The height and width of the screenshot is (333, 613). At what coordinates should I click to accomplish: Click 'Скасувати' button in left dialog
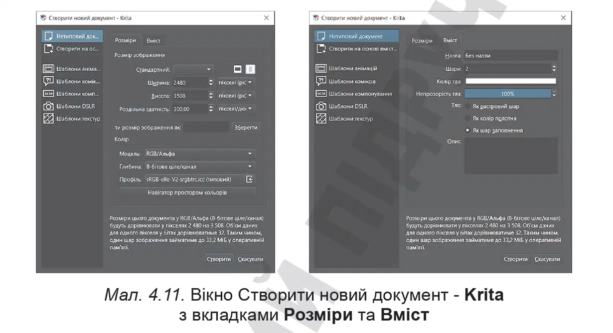[x=250, y=259]
